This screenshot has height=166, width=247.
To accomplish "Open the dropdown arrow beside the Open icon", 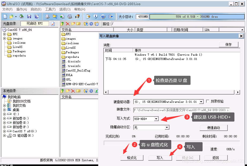I will (16, 17).
